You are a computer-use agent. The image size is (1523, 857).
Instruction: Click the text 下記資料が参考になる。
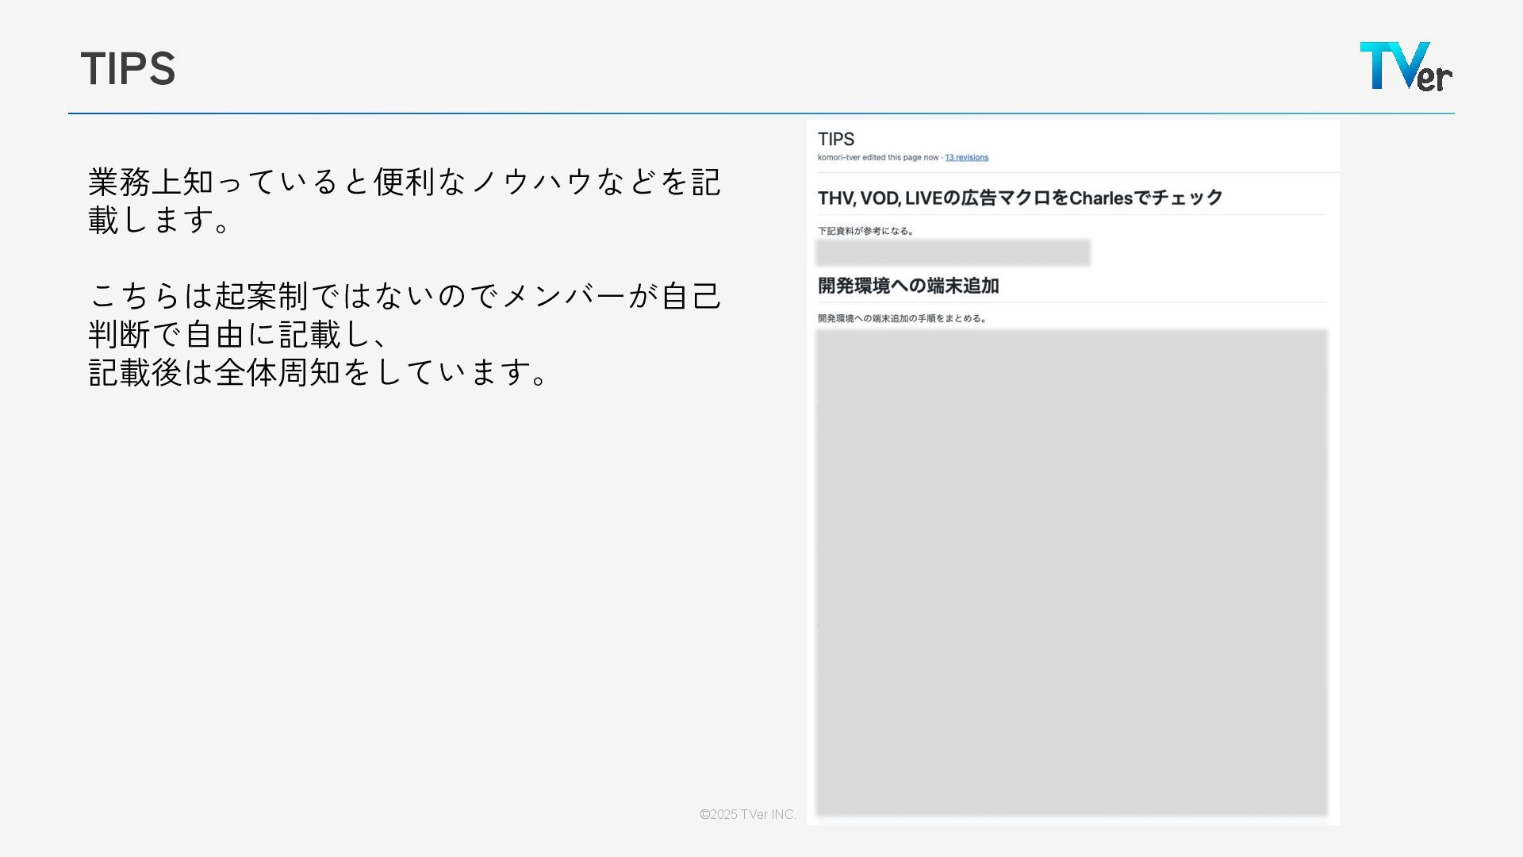(x=866, y=232)
